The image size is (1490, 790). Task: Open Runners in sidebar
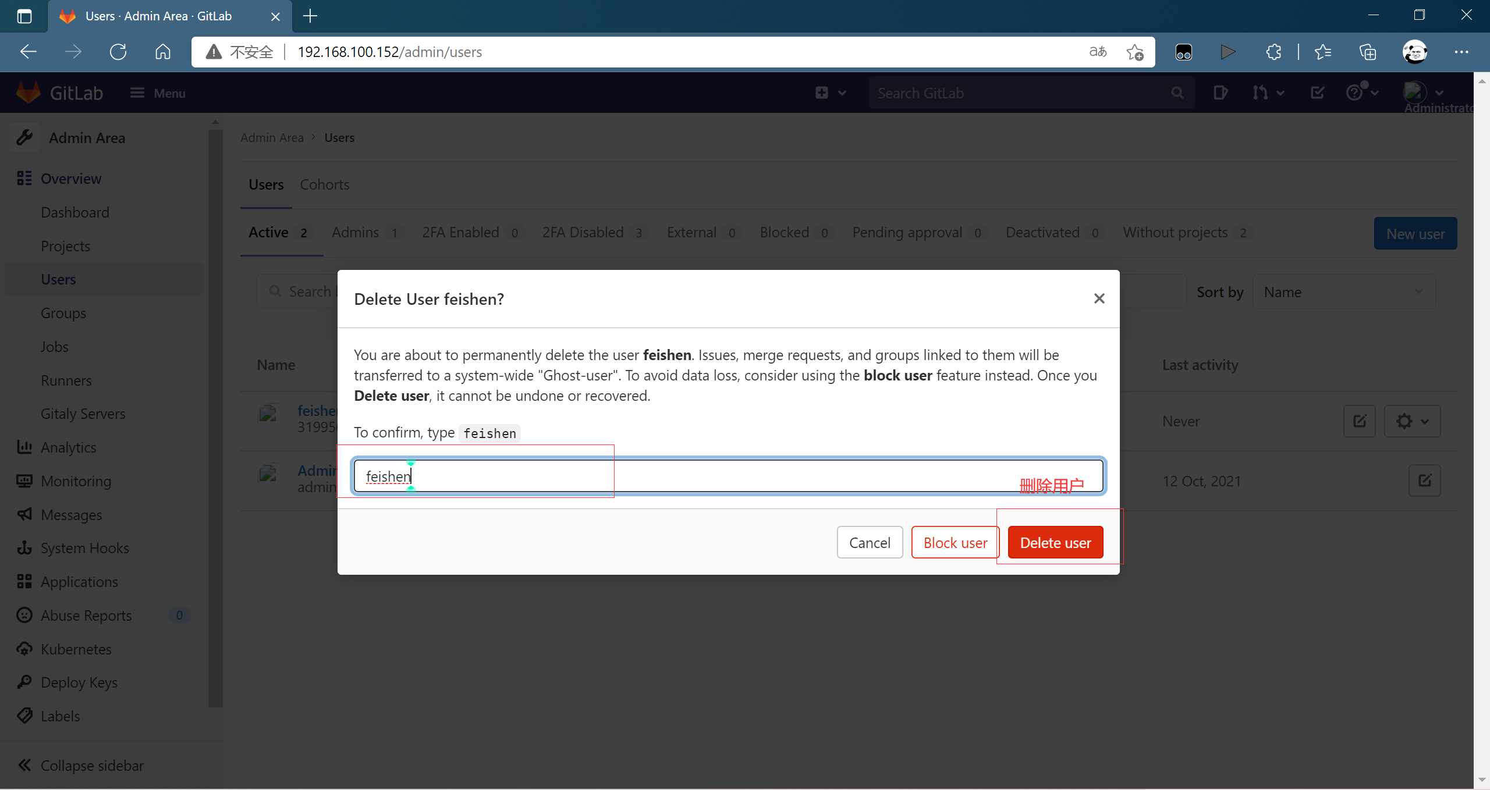tap(66, 380)
